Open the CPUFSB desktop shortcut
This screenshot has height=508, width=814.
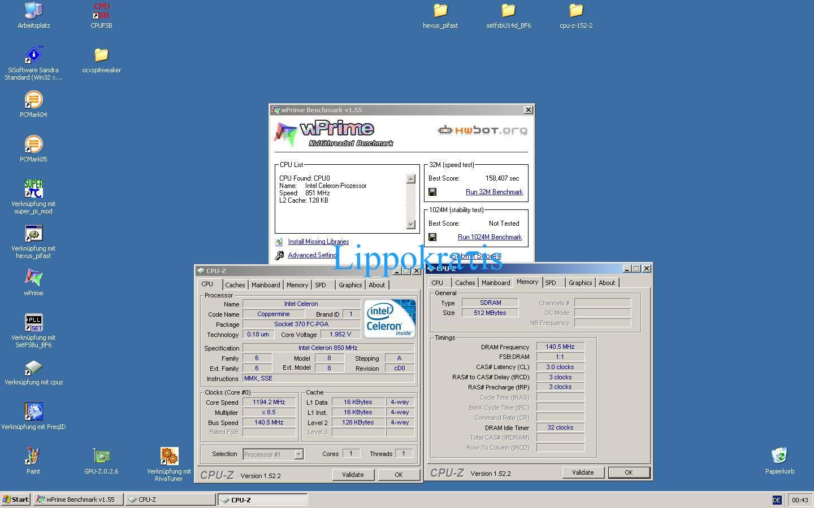pos(102,11)
